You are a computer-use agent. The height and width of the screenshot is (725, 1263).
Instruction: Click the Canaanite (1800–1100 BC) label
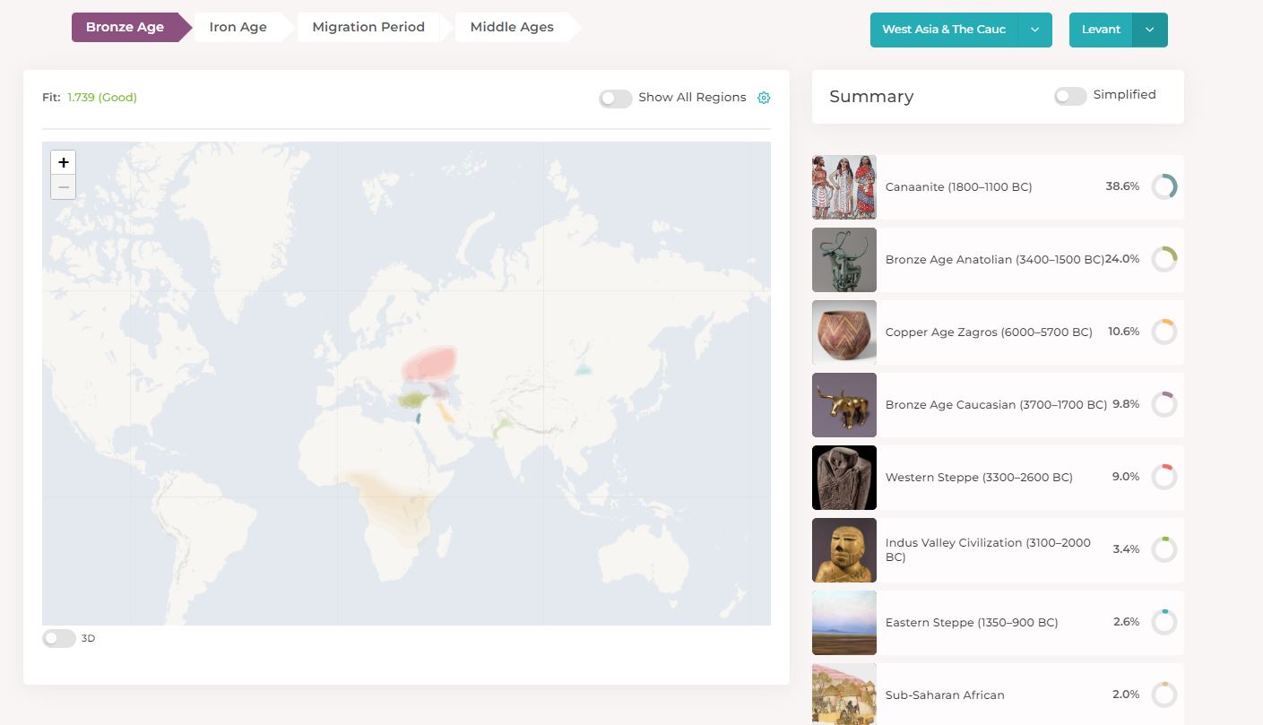(958, 187)
